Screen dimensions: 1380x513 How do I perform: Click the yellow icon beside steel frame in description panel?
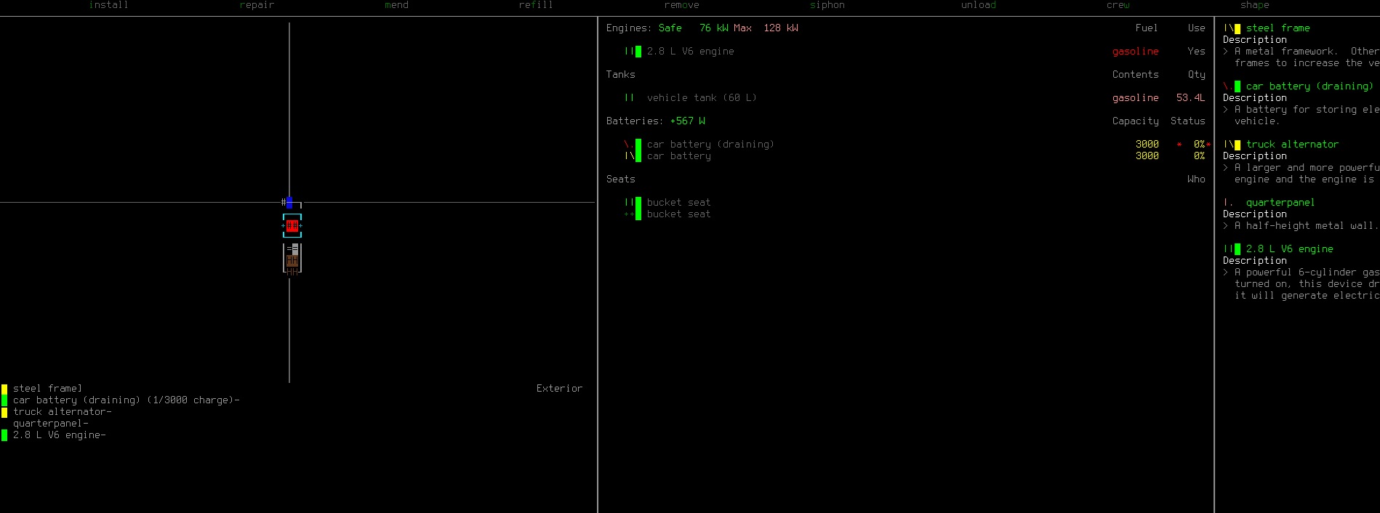1237,28
